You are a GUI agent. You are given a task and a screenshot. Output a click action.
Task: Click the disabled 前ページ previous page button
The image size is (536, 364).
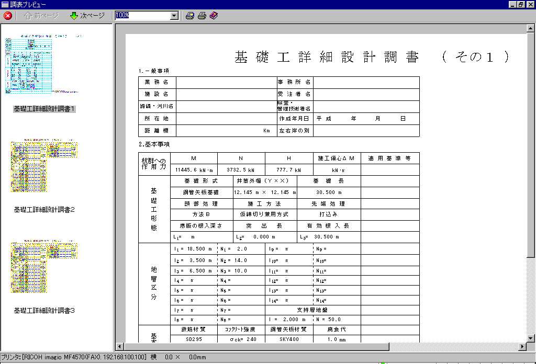[x=41, y=16]
